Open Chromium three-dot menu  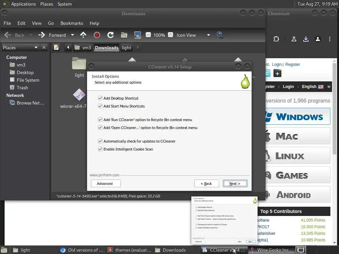(329, 39)
